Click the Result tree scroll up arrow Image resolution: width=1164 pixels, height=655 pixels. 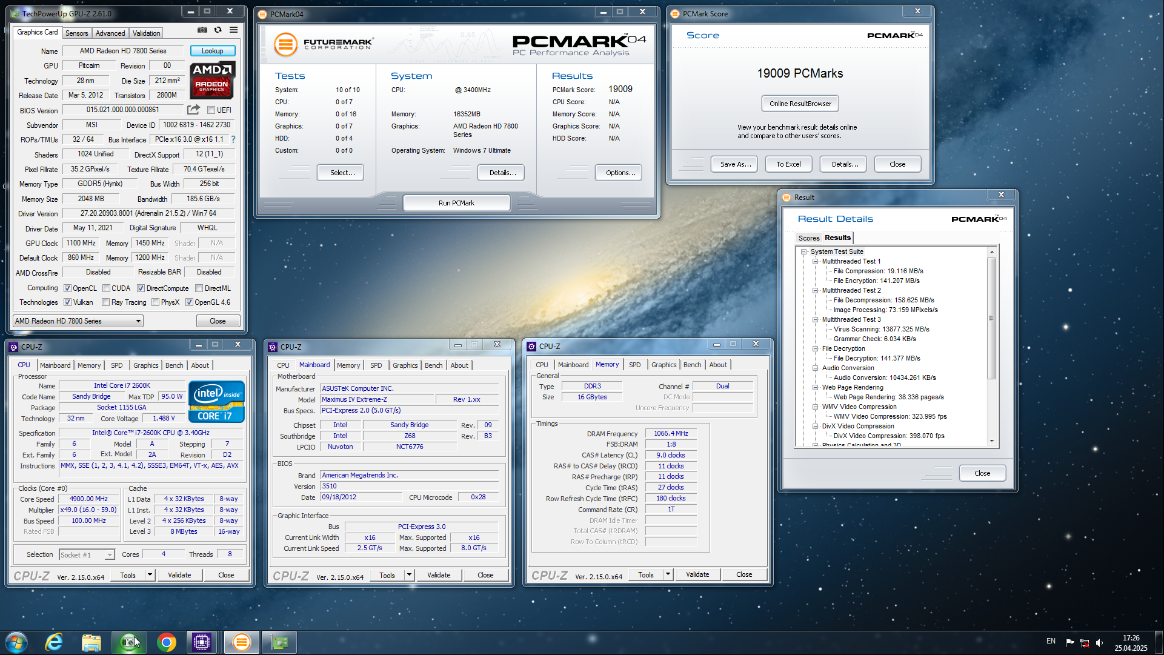[x=991, y=251]
